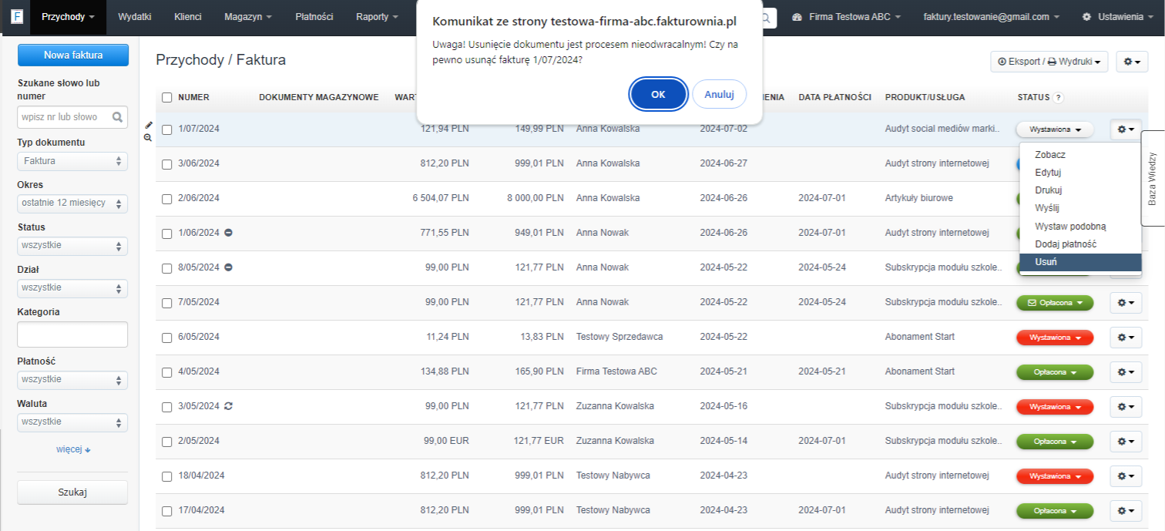Viewport: 1165px width, 531px height.
Task: Open gear menu for invoice 1/07/2024
Action: (1126, 129)
